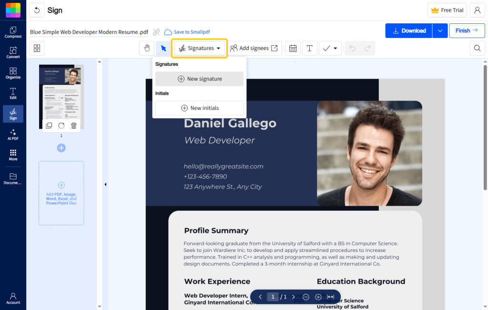Select the Text insertion tool

309,48
